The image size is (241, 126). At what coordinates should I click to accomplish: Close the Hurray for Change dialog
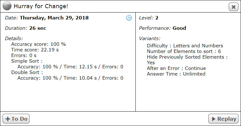click(233, 7)
